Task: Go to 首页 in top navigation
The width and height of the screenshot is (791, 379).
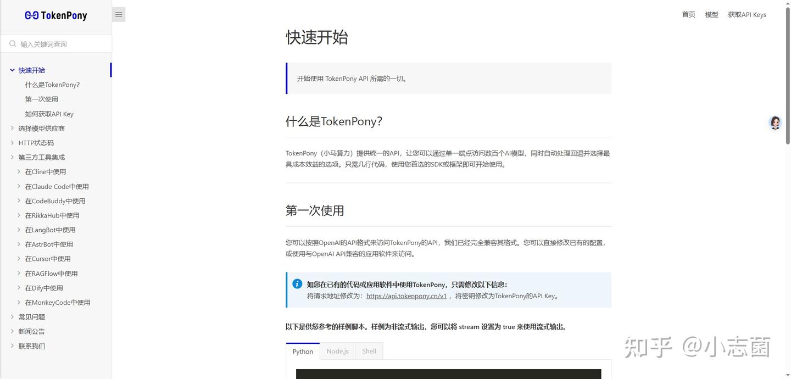Action: [688, 15]
